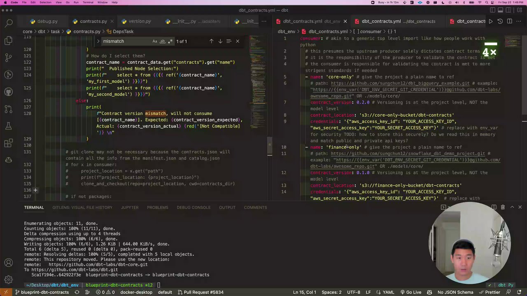Screen dimensions: 527x296
Task: Open the Manage gear in the activity bar
Action: click(9, 279)
